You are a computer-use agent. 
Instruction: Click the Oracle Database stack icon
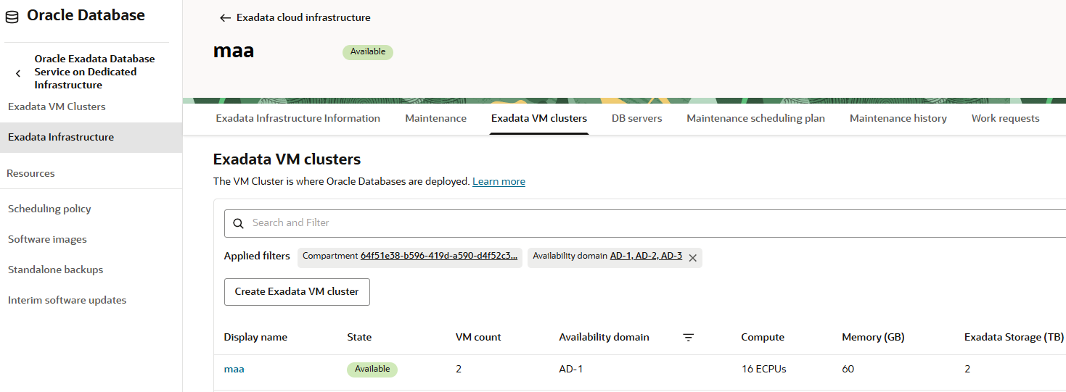pyautogui.click(x=12, y=17)
